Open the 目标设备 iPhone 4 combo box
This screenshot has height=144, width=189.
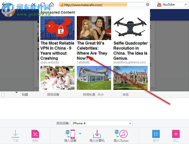[102, 123]
